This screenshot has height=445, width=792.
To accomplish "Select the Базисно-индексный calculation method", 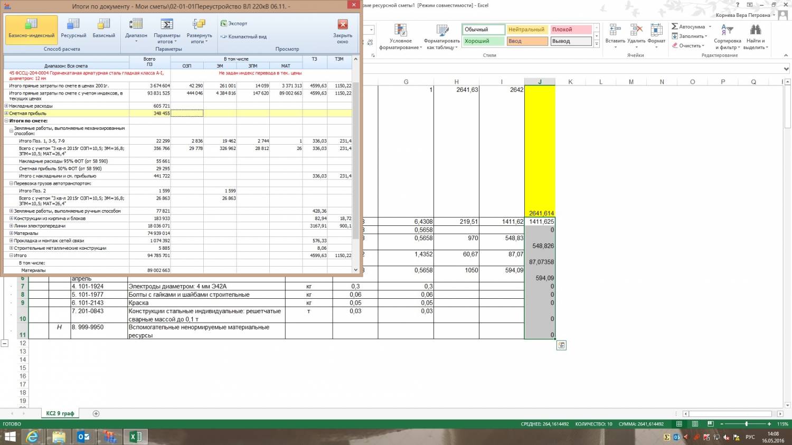I will (x=31, y=29).
